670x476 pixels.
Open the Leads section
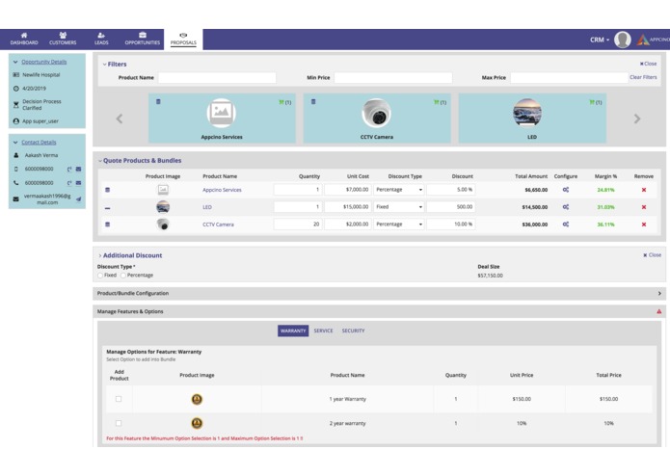[101, 39]
